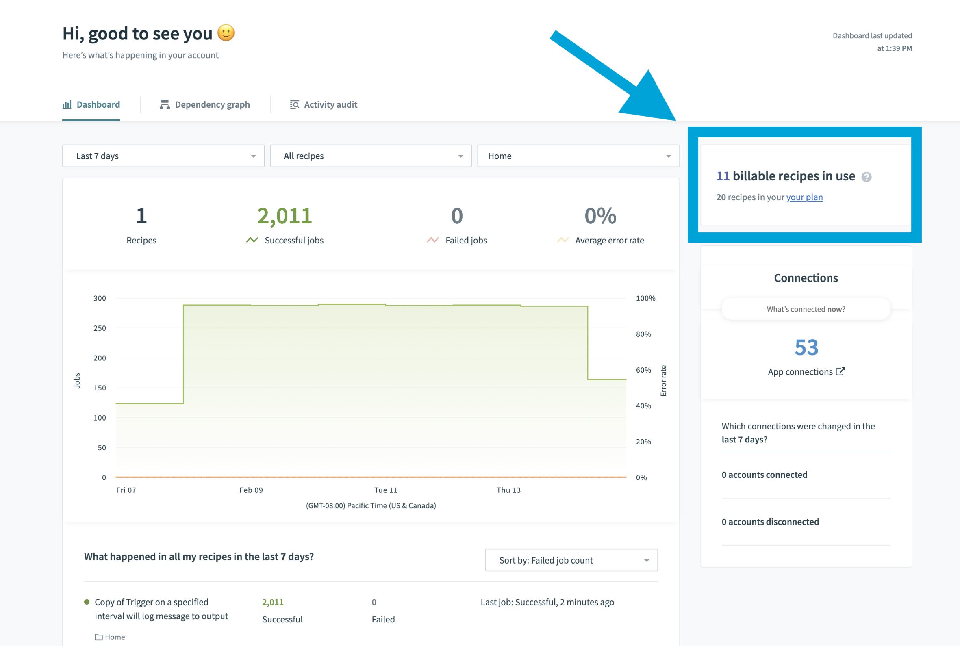Click the Failed jobs trend icon
This screenshot has width=960, height=646.
point(432,240)
